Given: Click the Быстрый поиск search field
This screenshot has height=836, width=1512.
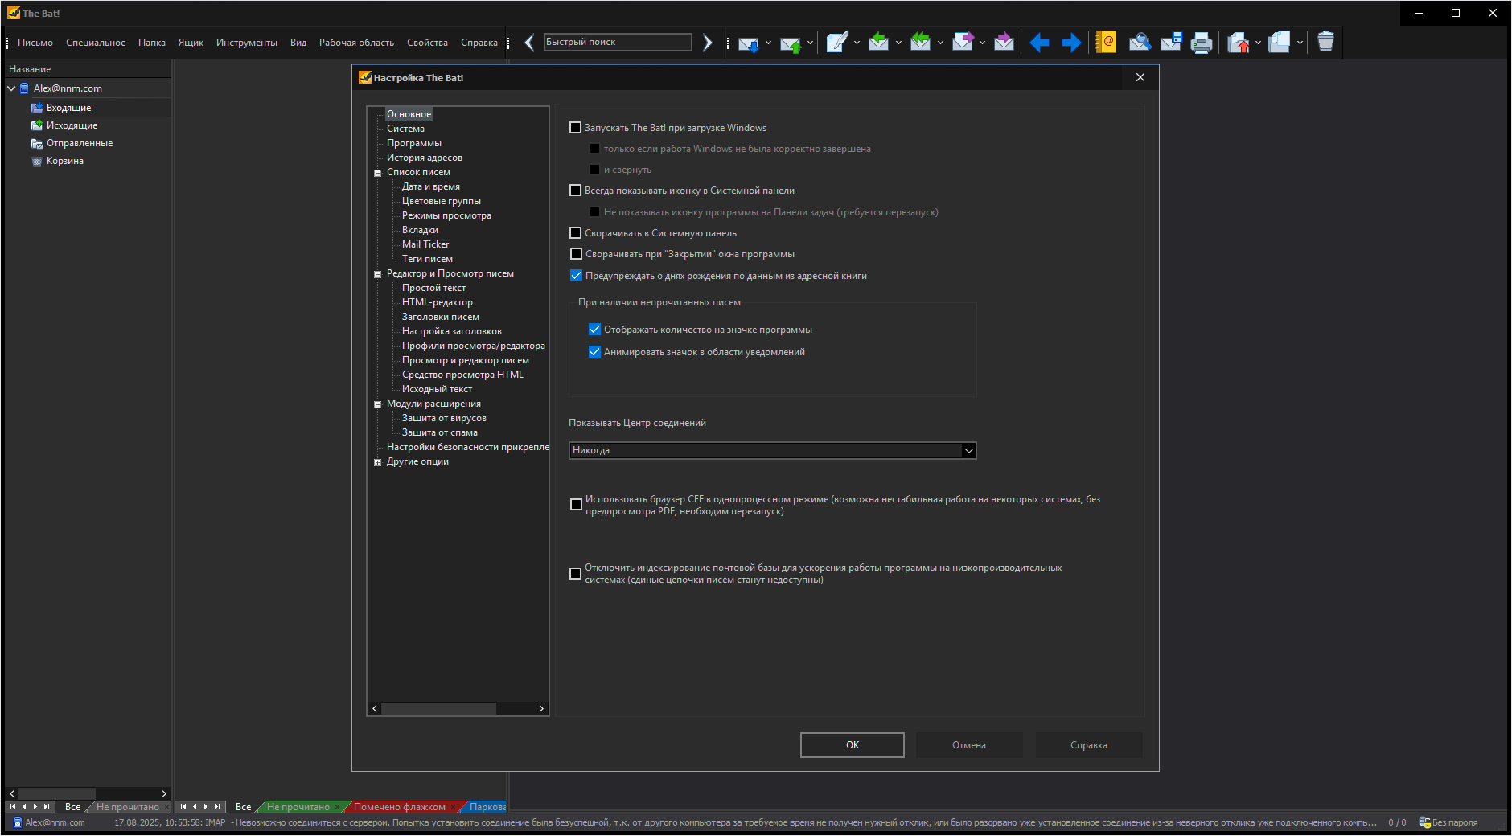Looking at the screenshot, I should pyautogui.click(x=618, y=42).
